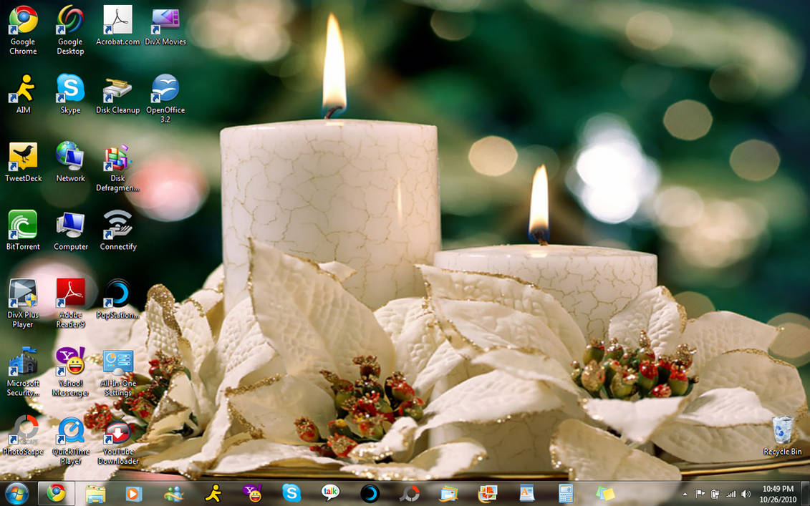Open the TweetDeck desktop shortcut
The image size is (810, 506).
tap(23, 162)
